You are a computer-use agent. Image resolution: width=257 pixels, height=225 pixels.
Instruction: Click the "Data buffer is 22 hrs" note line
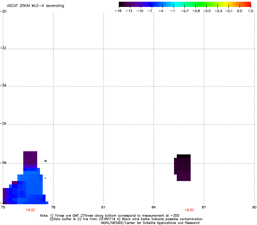click(x=126, y=219)
